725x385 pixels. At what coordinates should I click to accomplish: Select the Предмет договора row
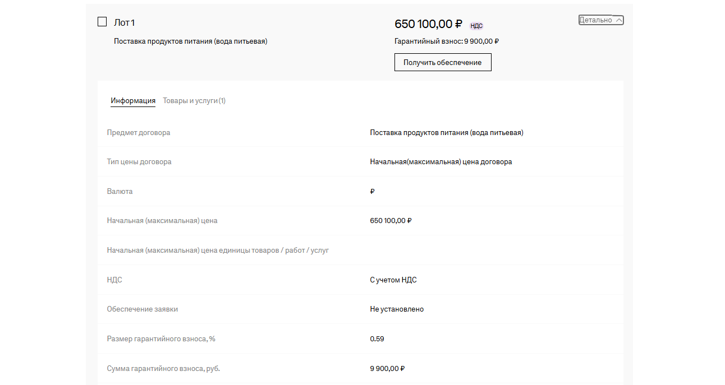[139, 133]
